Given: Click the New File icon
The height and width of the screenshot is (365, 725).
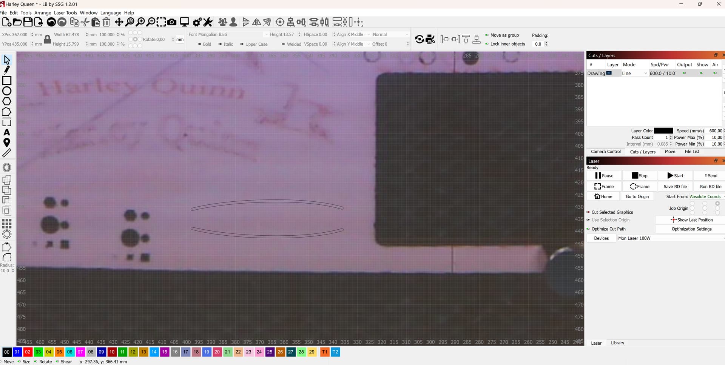Looking at the screenshot, I should coord(7,22).
